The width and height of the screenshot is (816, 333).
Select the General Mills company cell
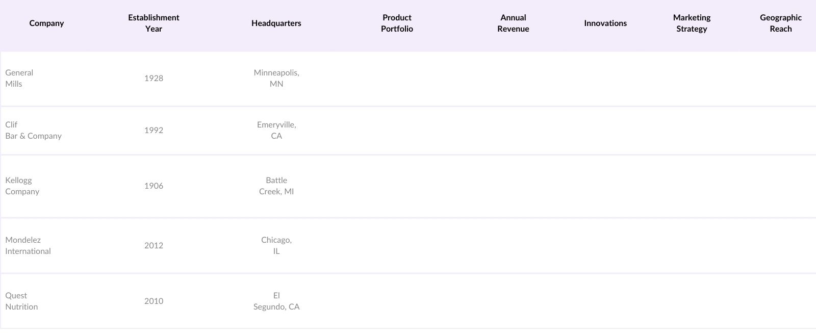pos(19,79)
